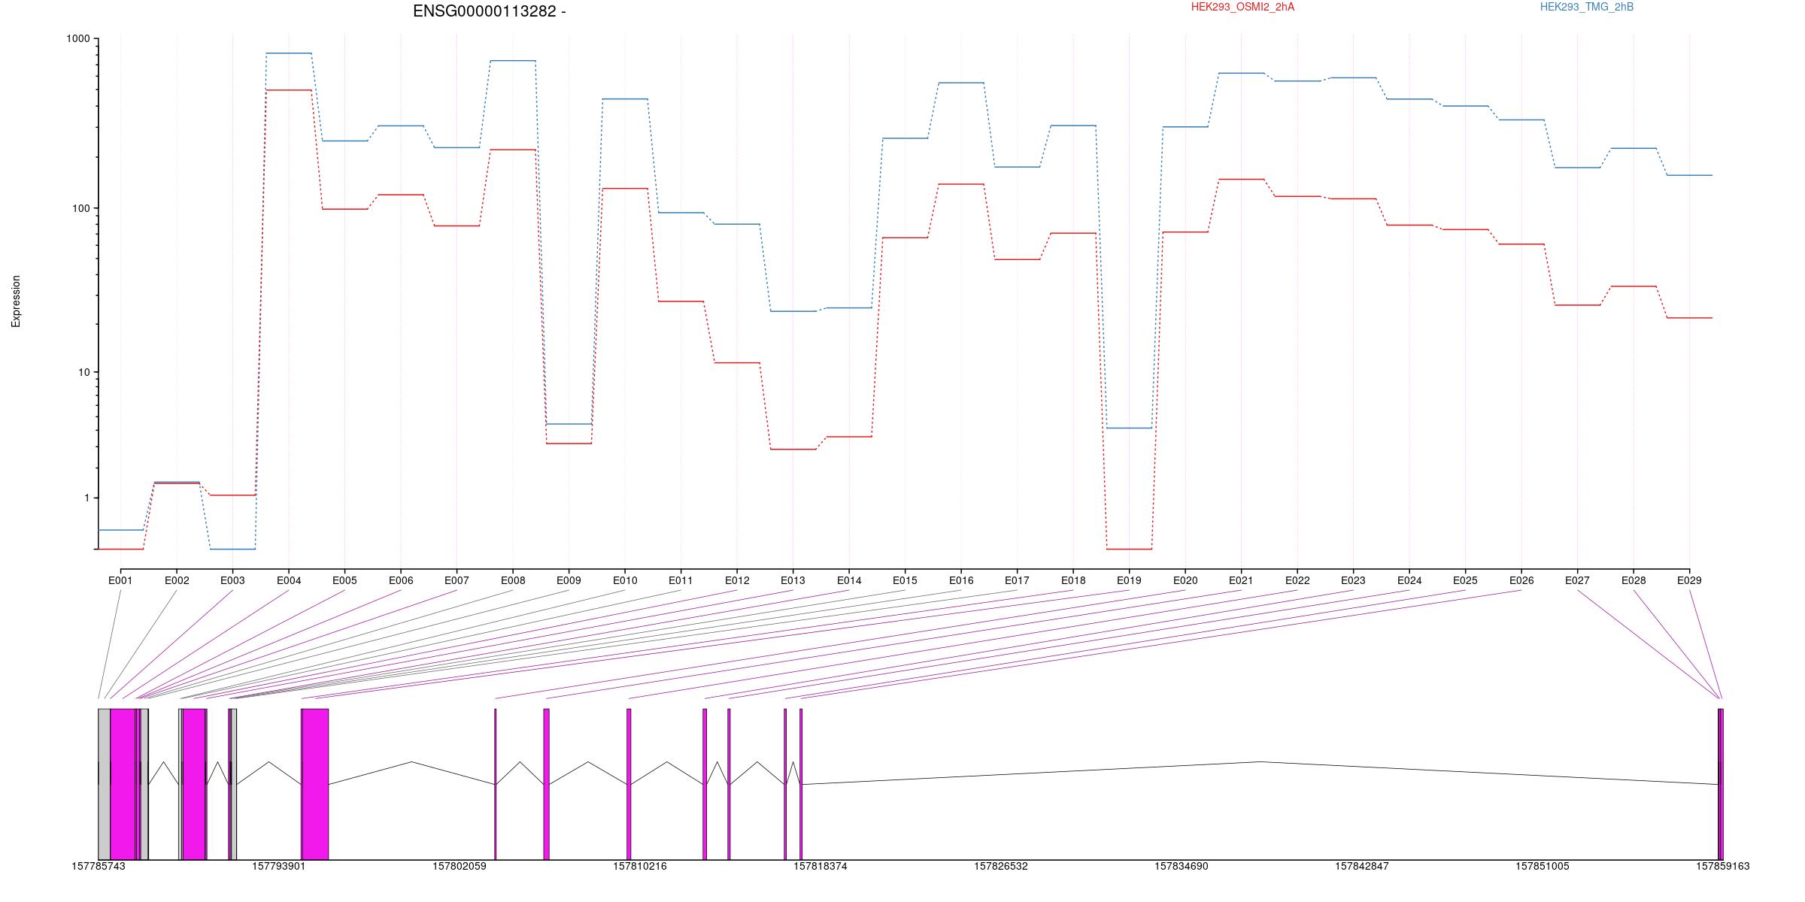Click exon label E010
Viewport: 1805px width, 902px height.
625,580
